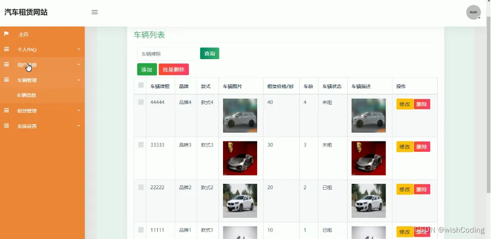Click 修改 for vehicle 22222

point(405,189)
